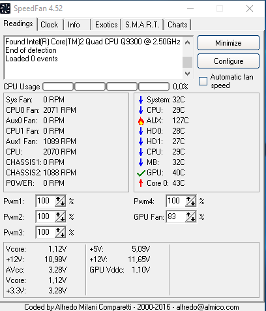The image size is (266, 311).
Task: Open the S.M.A.R.T. tab
Action: 142,25
